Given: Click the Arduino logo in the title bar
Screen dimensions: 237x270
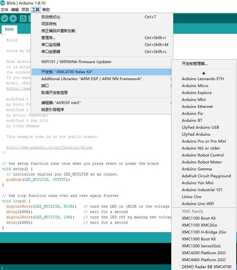Looking at the screenshot, I should tap(2, 3).
